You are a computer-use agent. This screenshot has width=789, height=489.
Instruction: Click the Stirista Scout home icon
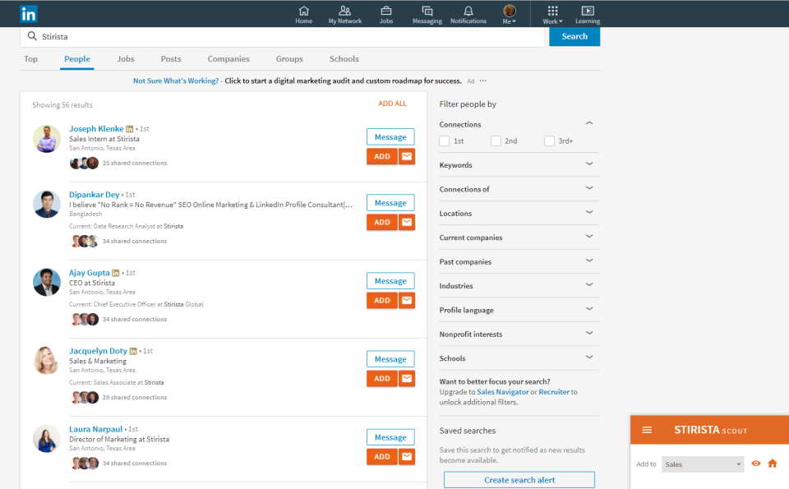click(x=773, y=464)
